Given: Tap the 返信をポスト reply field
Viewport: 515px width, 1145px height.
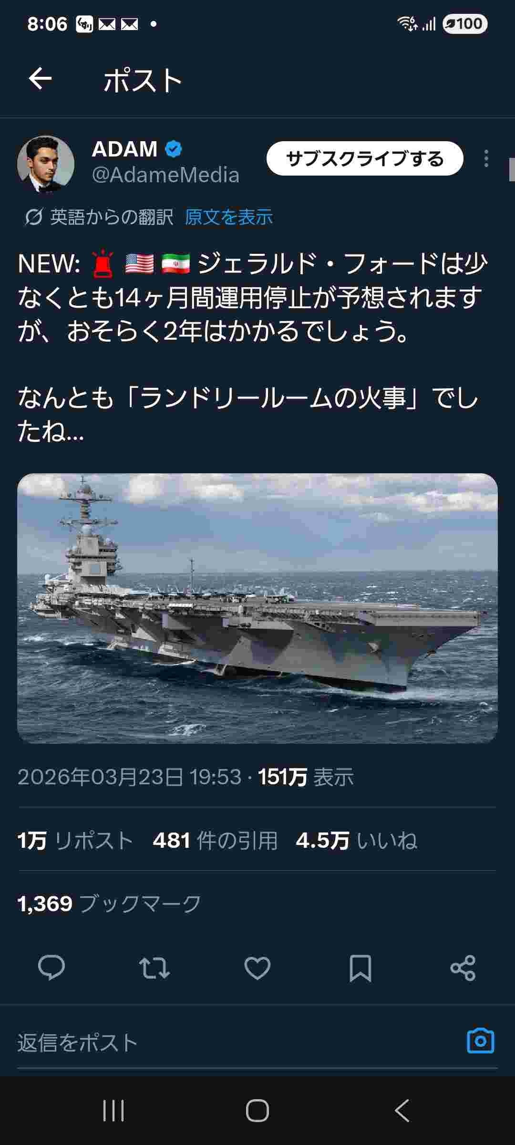Looking at the screenshot, I should coord(238,1042).
